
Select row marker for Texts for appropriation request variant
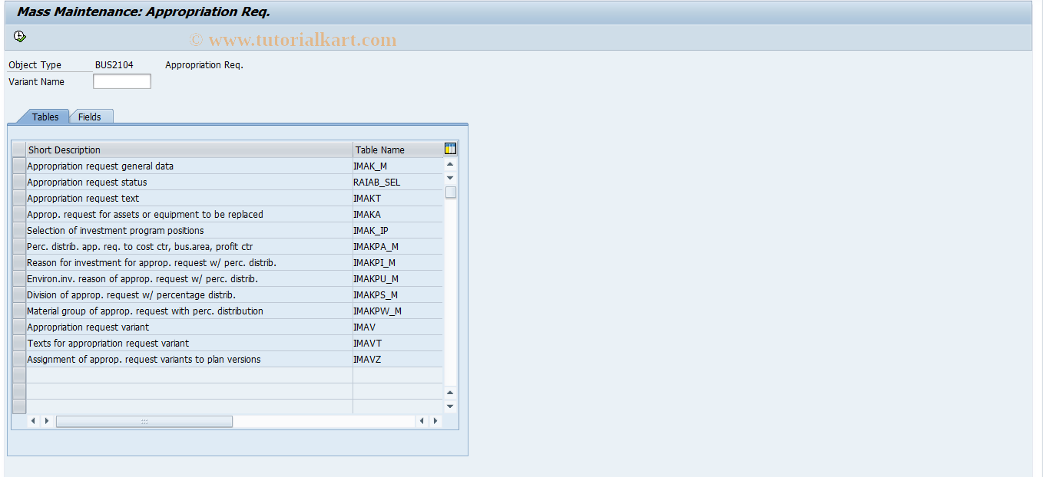(19, 343)
